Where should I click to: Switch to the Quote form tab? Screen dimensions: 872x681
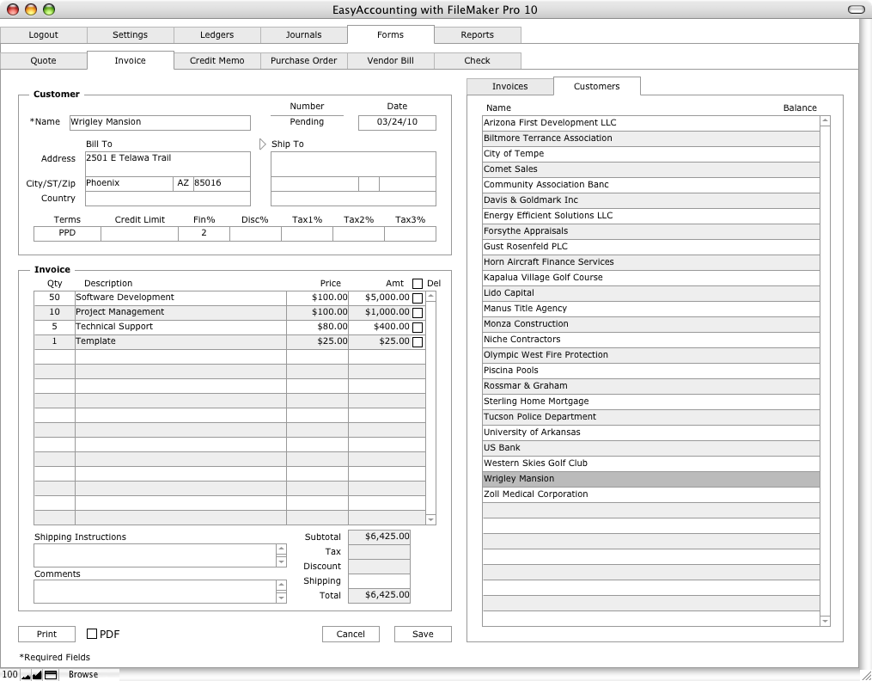tap(43, 61)
